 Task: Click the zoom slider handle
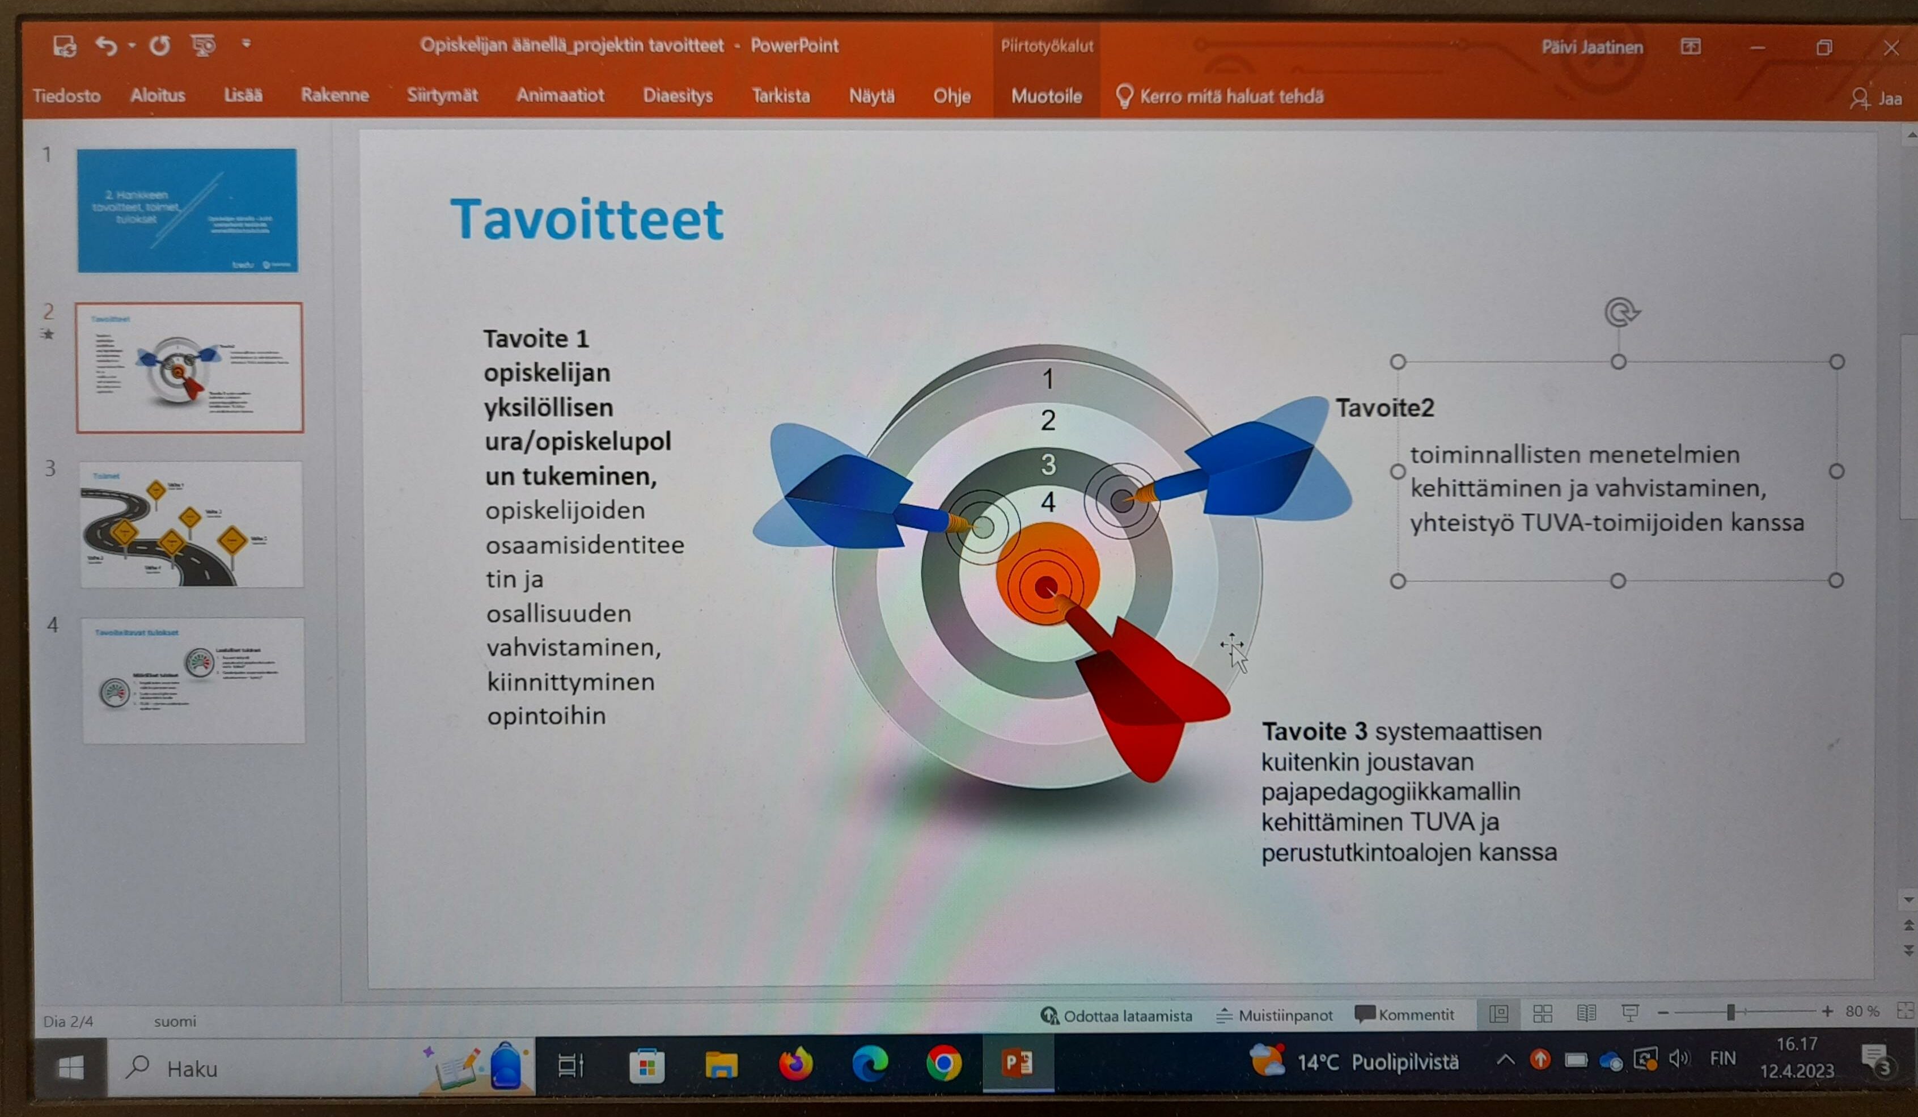point(1730,1012)
